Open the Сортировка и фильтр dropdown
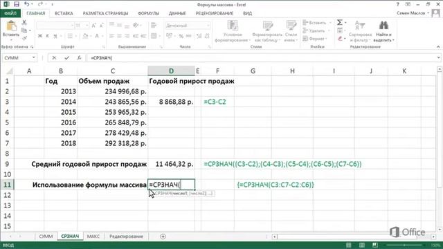Viewport: 443px width, 249px height. coord(360,31)
